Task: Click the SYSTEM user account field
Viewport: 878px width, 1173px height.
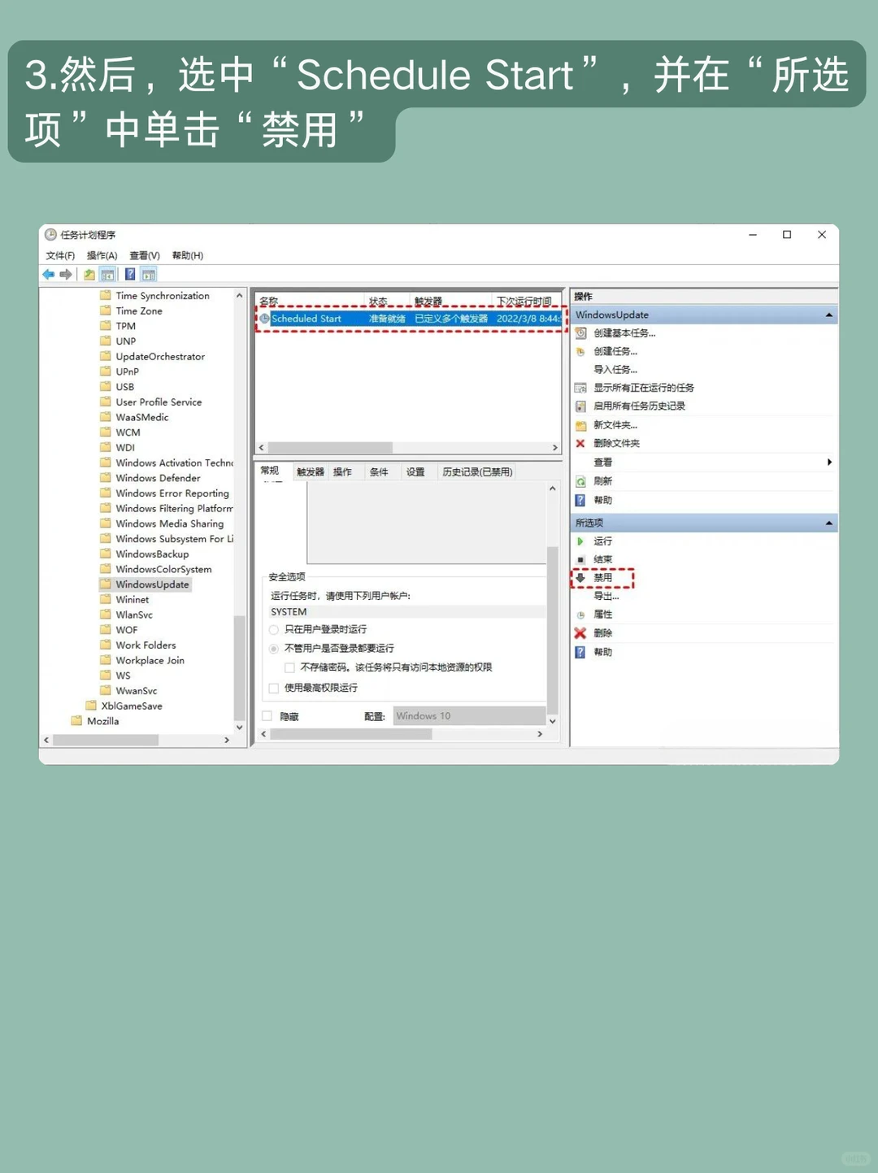Action: point(408,612)
